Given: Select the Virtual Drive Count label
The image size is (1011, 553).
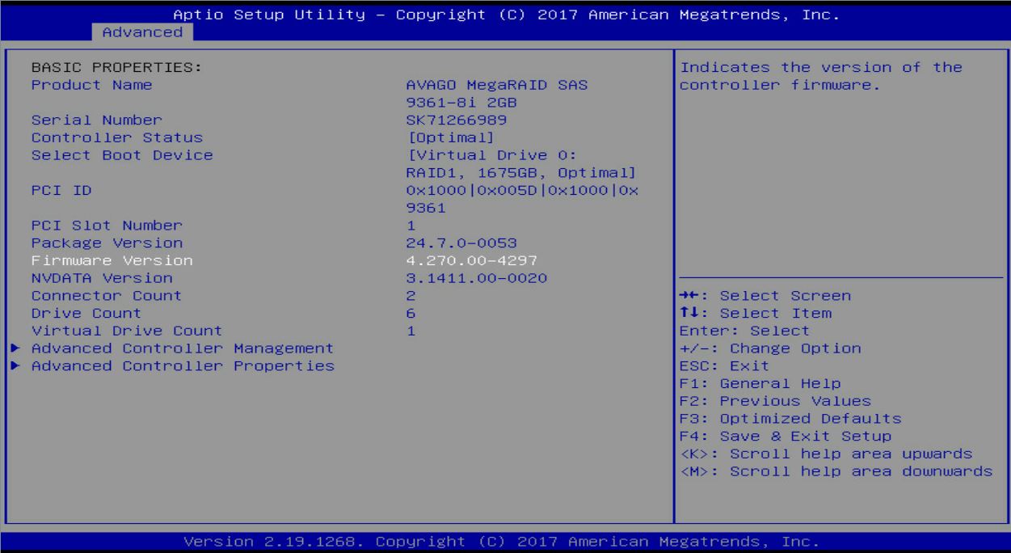Looking at the screenshot, I should tap(127, 331).
